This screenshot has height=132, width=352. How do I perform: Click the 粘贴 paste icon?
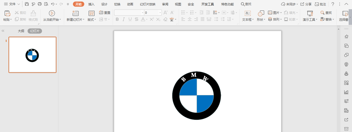(7, 14)
